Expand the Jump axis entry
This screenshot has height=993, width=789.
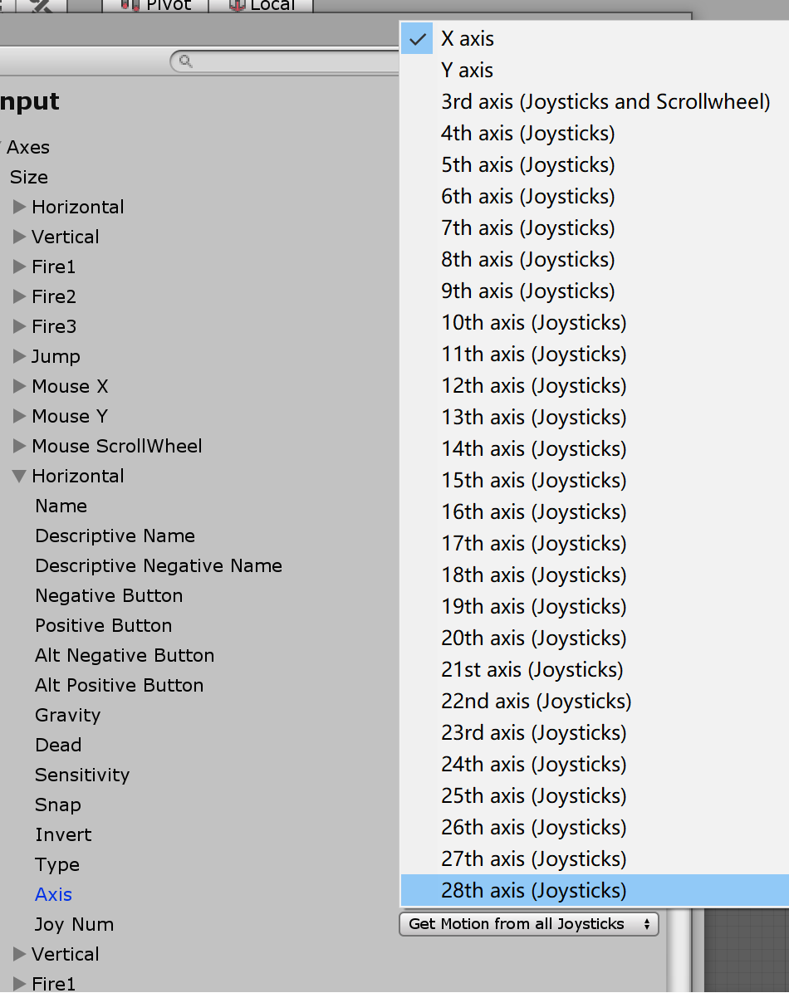click(x=20, y=356)
